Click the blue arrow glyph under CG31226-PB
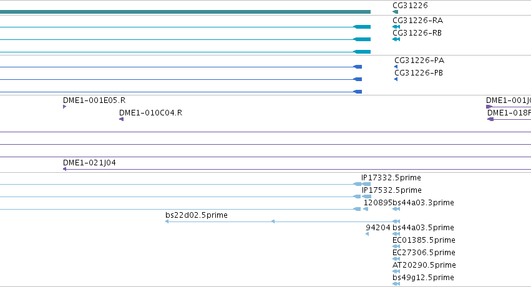Image resolution: width=531 pixels, height=287 pixels. [x=396, y=79]
